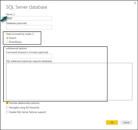This screenshot has width=138, height=130.
Task: Select the Import radio button
Action: (7, 38)
